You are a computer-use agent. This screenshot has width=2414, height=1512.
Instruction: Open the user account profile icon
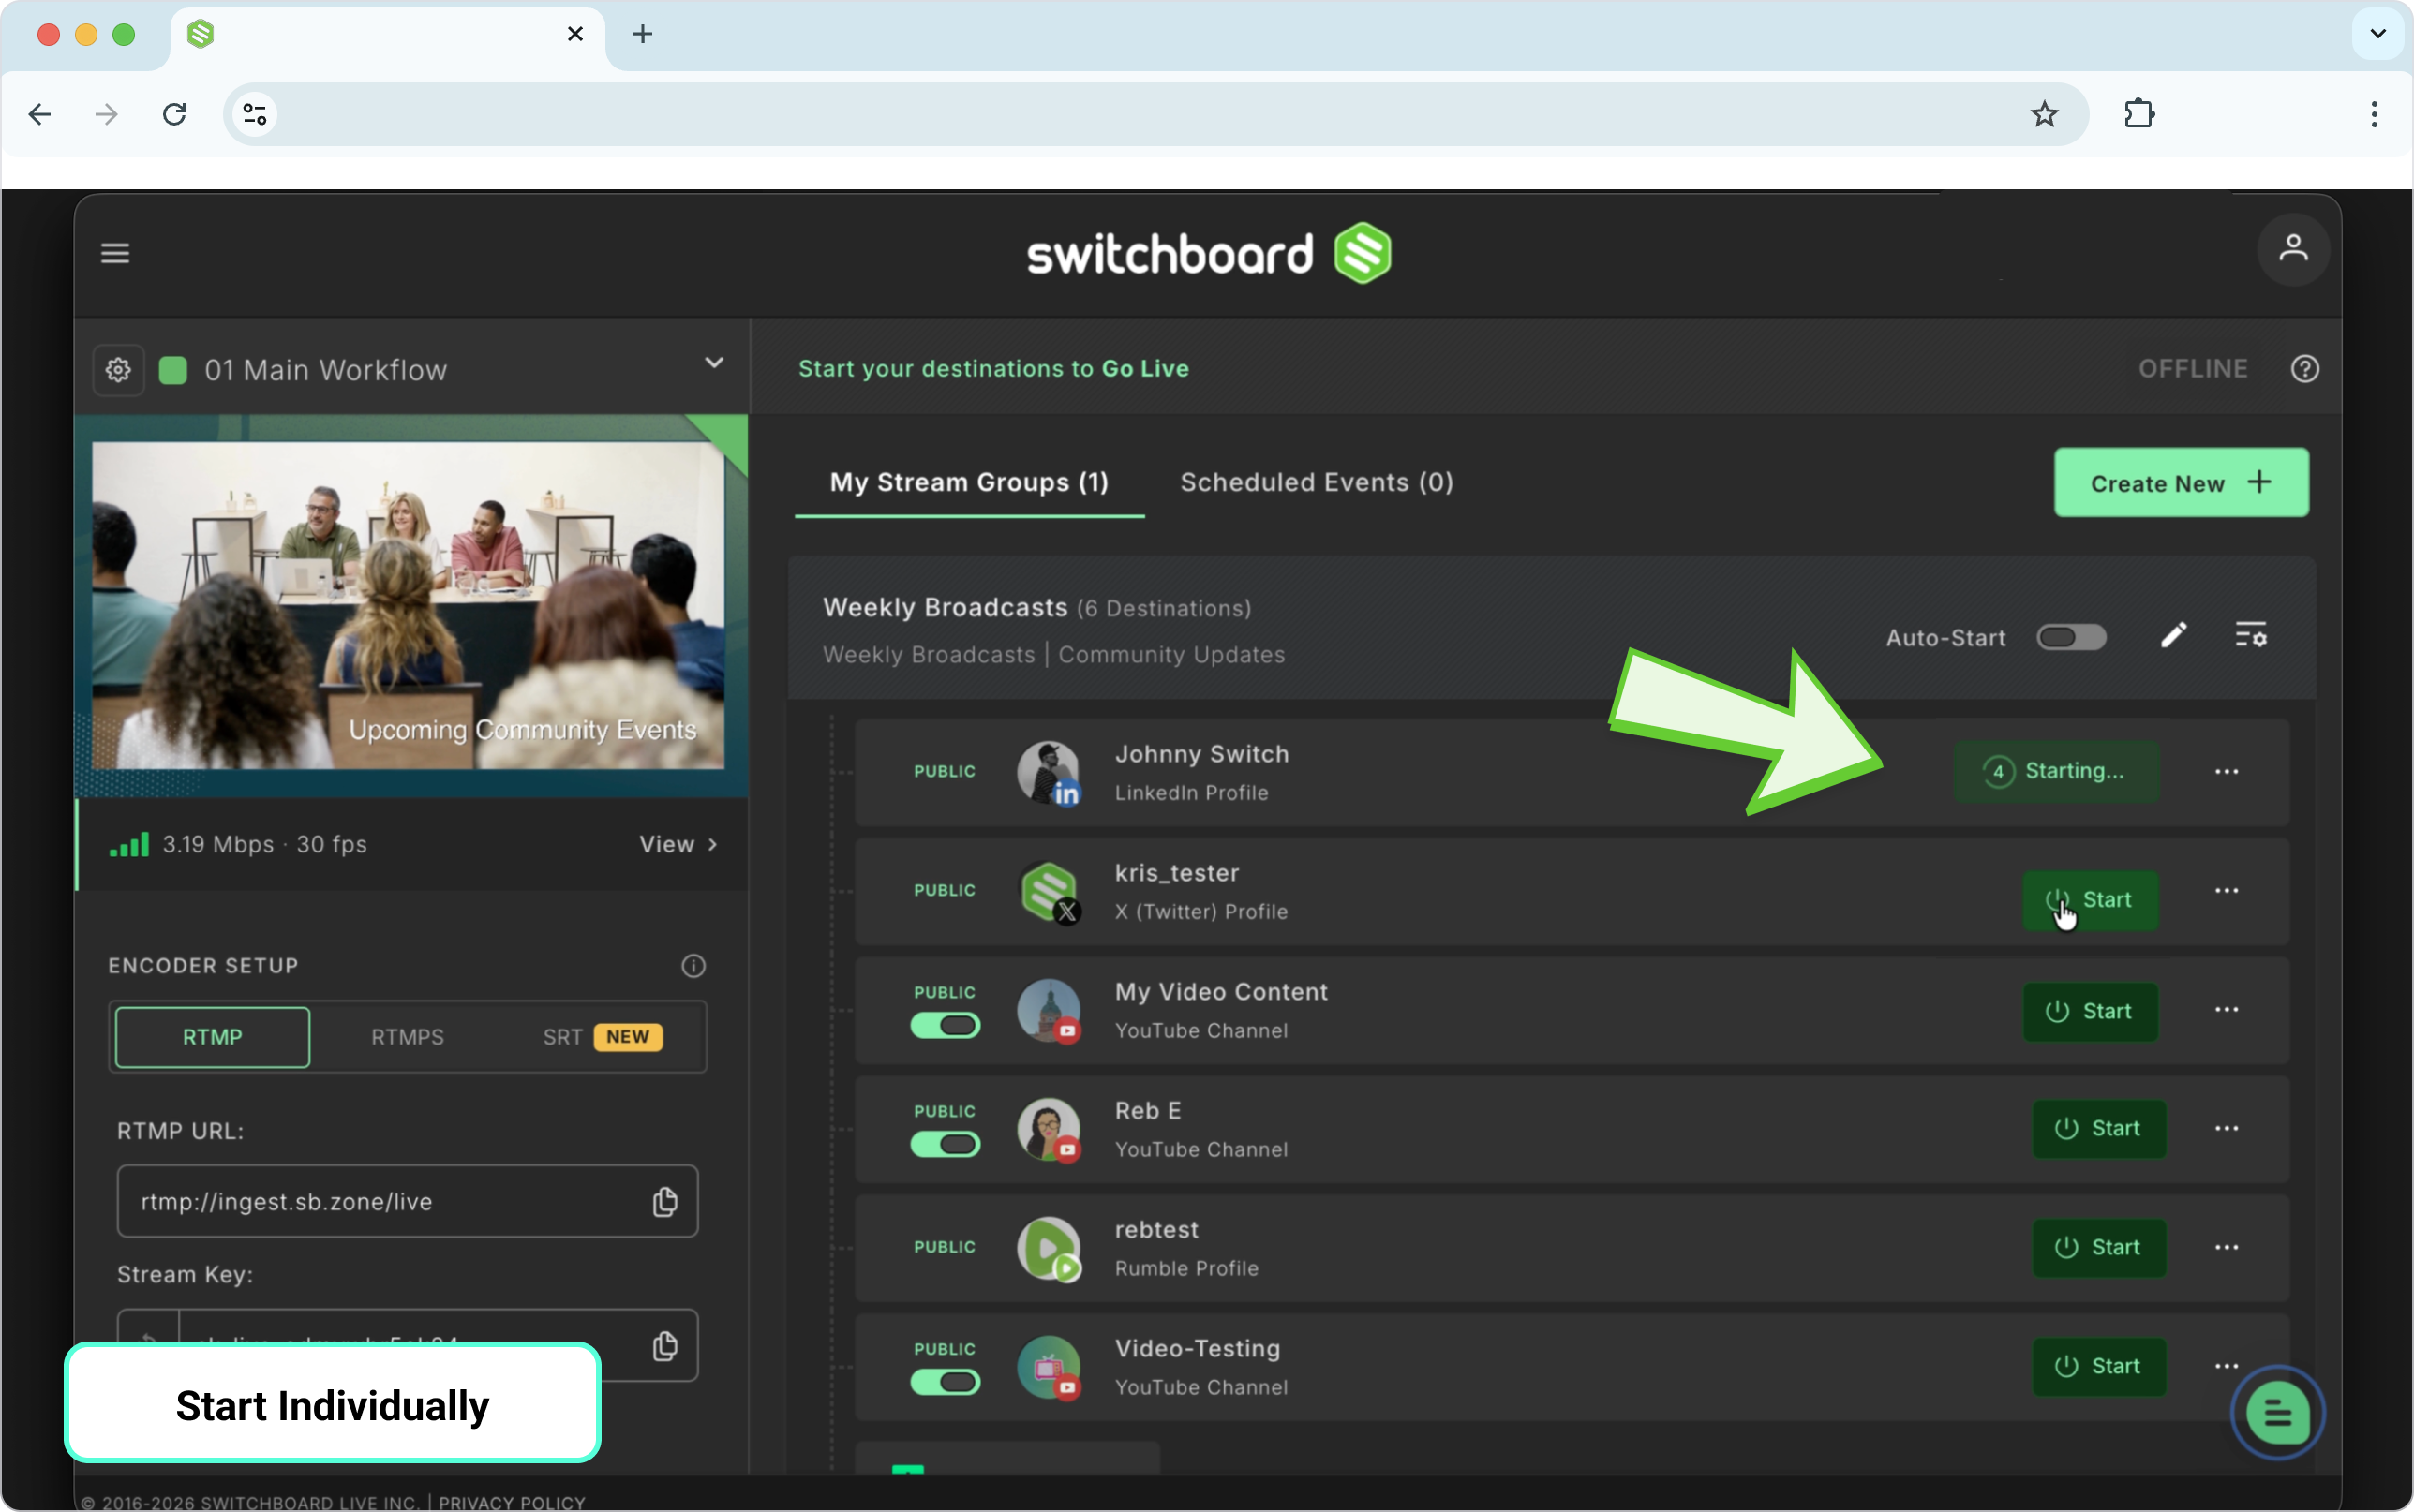pyautogui.click(x=2293, y=249)
